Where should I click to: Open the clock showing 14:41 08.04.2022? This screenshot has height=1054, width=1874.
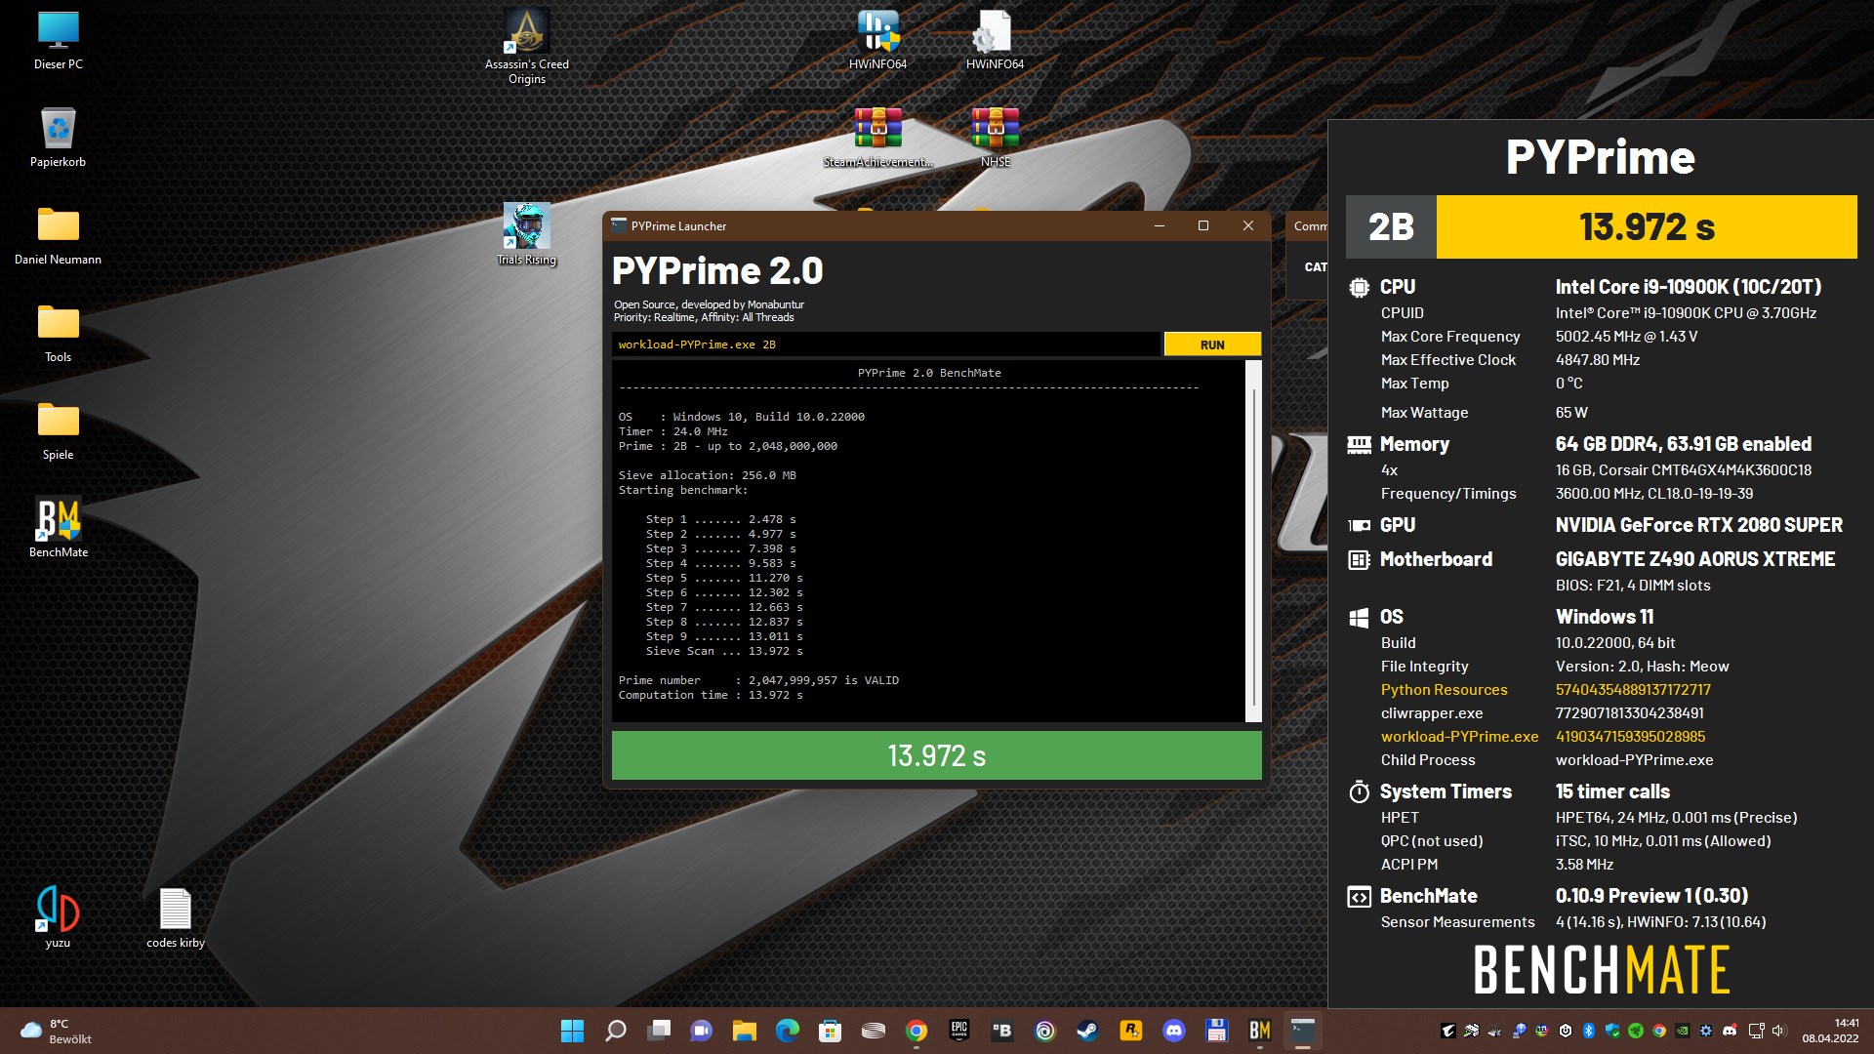(x=1831, y=1032)
